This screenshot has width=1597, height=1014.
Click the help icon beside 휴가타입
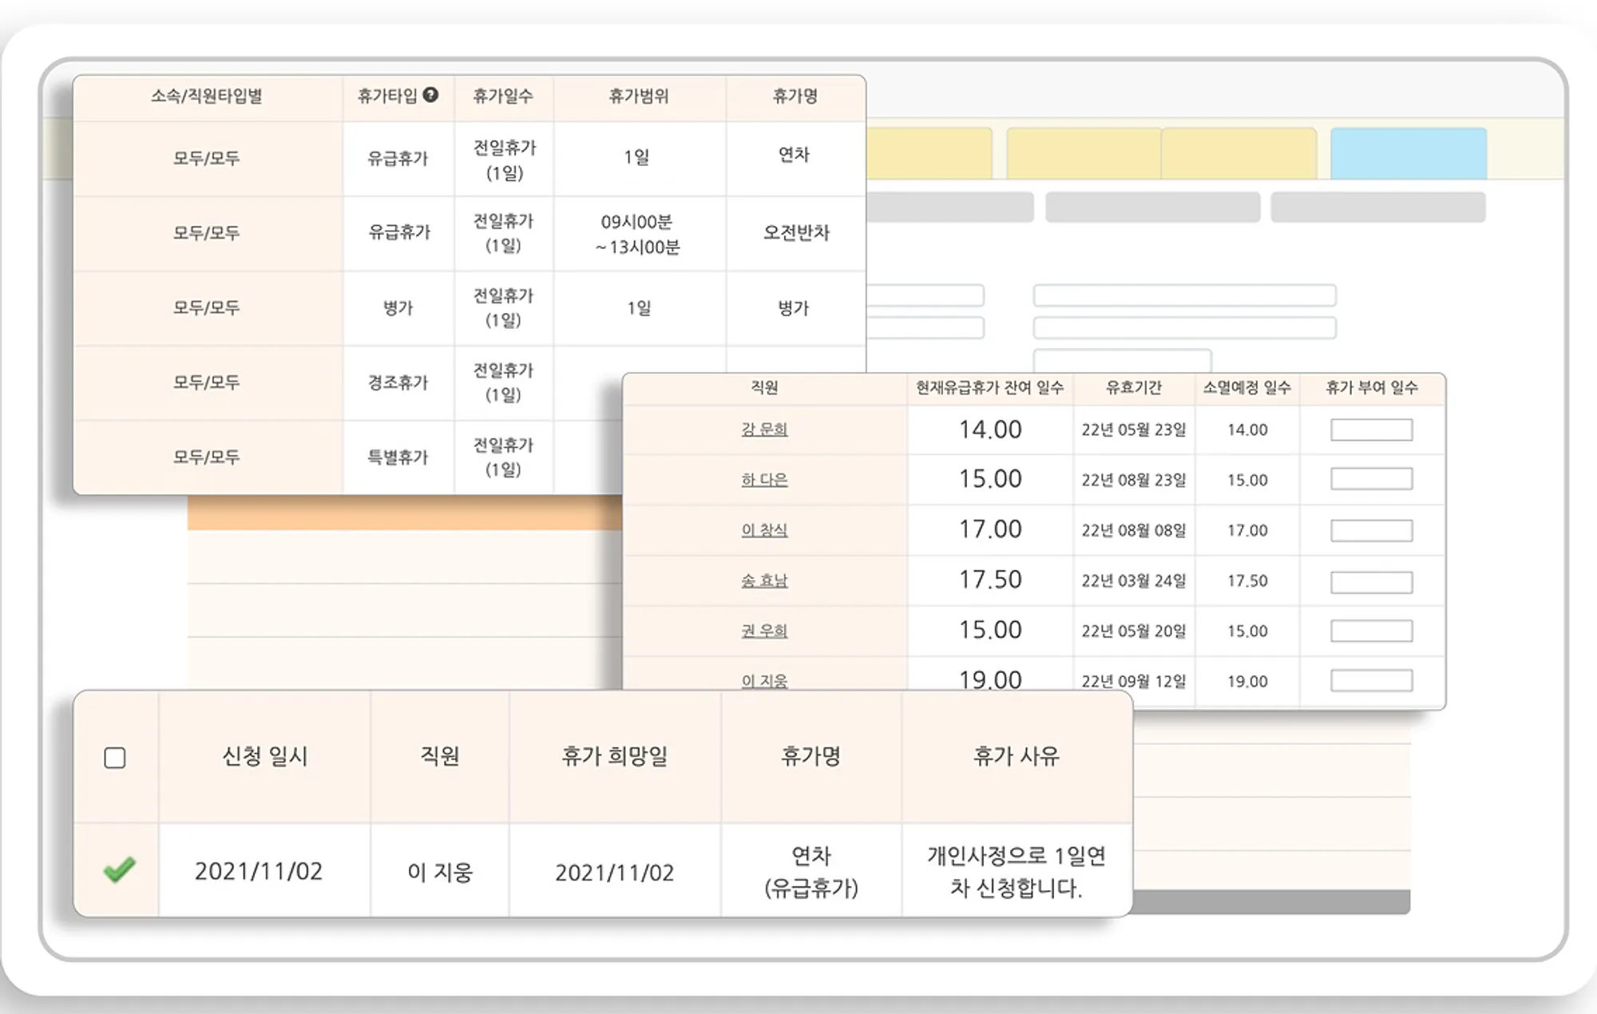430,95
